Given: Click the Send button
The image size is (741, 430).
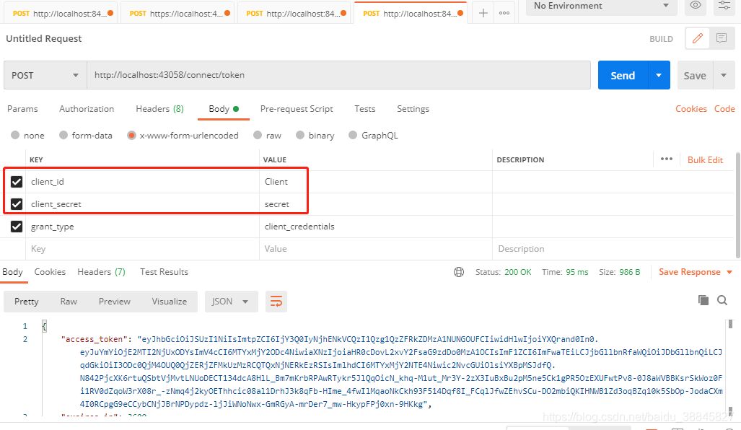Looking at the screenshot, I should pos(622,74).
